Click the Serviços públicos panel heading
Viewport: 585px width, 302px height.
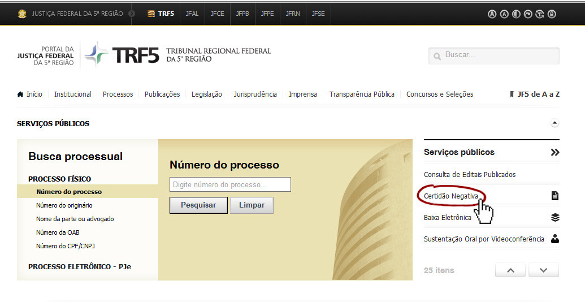coord(459,152)
